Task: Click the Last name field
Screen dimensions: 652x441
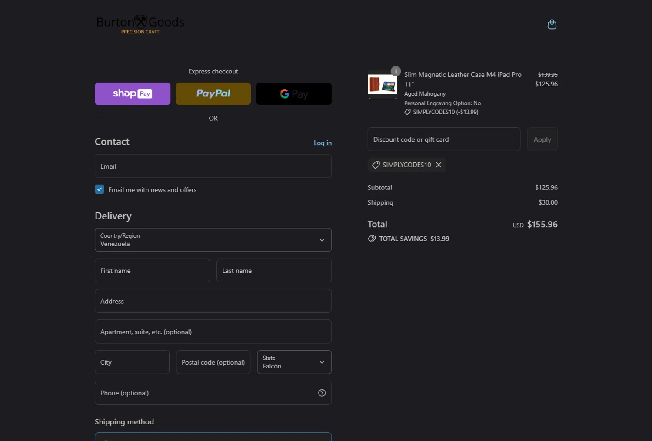Action: [274, 270]
